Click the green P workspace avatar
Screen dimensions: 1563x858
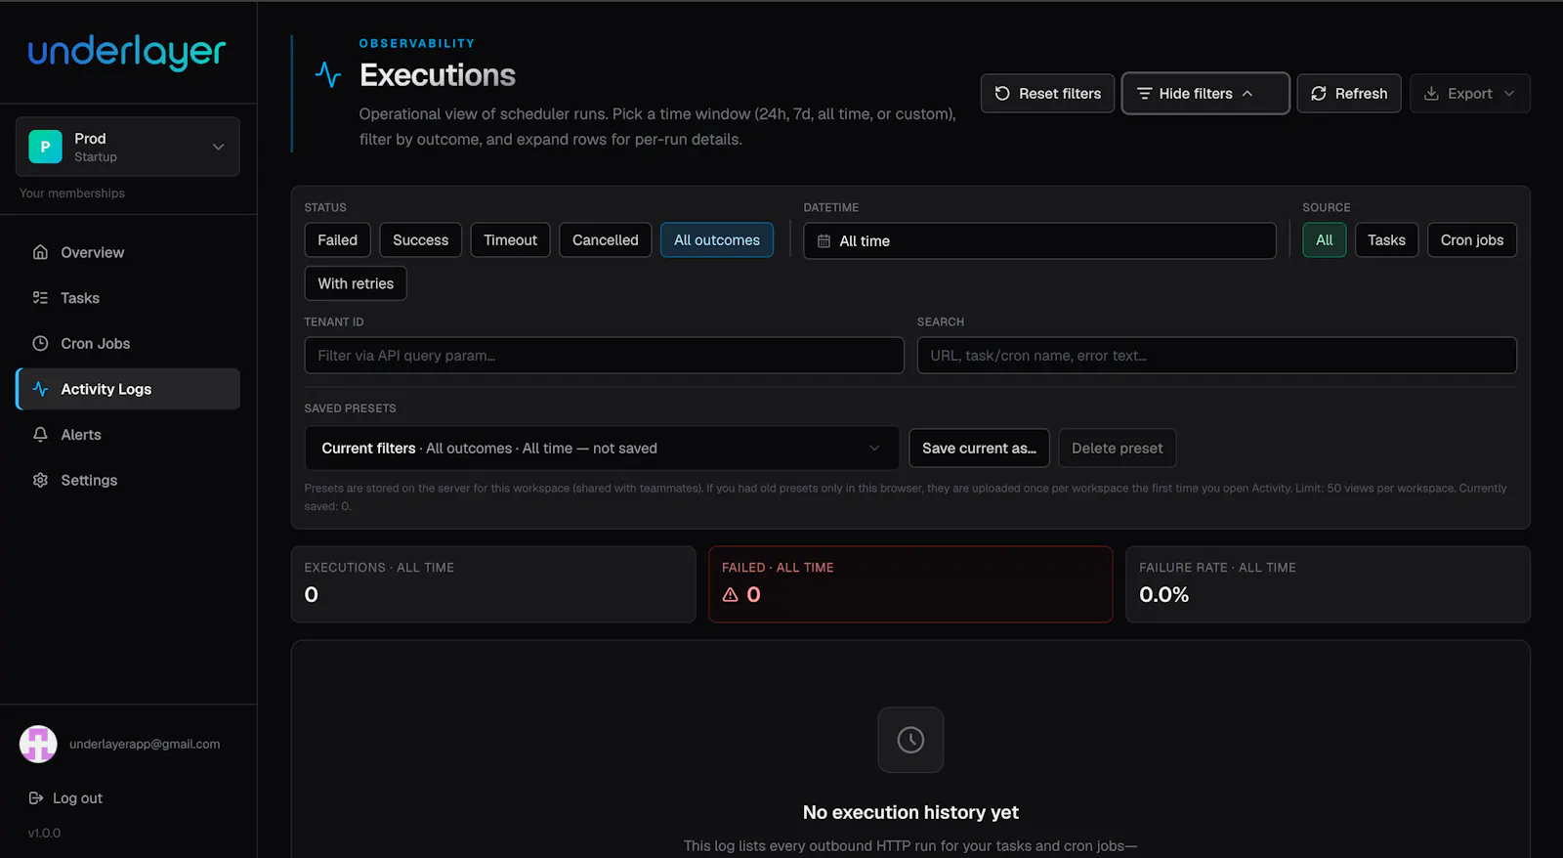pos(45,147)
